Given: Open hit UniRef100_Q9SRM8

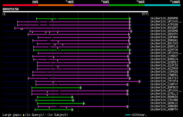Looking at the screenshot, I should click(x=164, y=31).
